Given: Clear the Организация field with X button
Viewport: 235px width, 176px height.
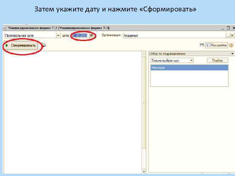Looking at the screenshot, I should coord(232,36).
